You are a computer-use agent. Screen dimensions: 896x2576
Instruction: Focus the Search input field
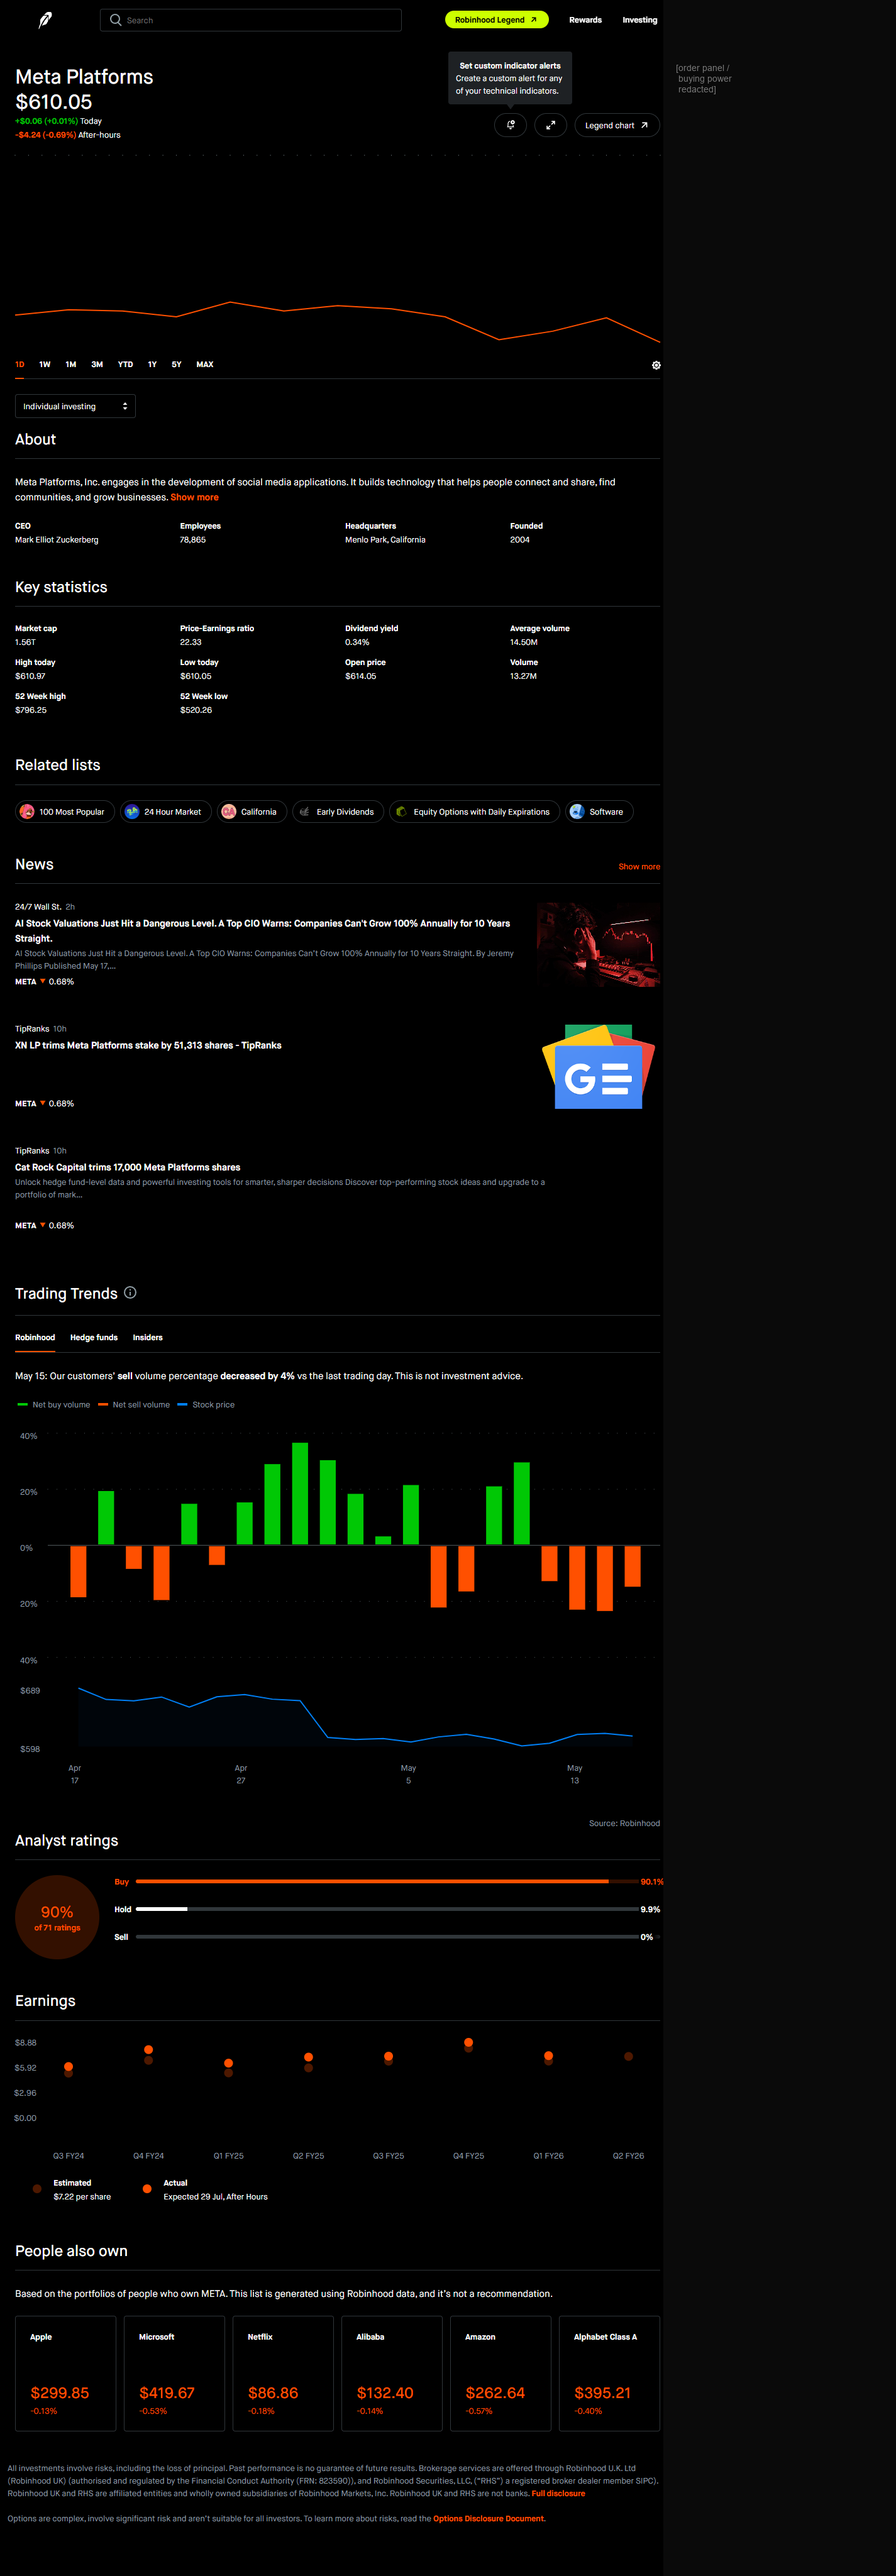pos(251,20)
